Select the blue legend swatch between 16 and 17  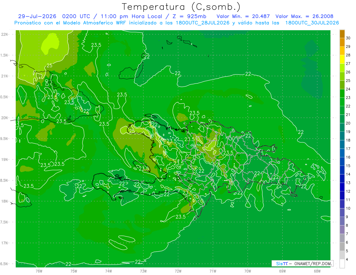pyautogui.click(x=342, y=153)
